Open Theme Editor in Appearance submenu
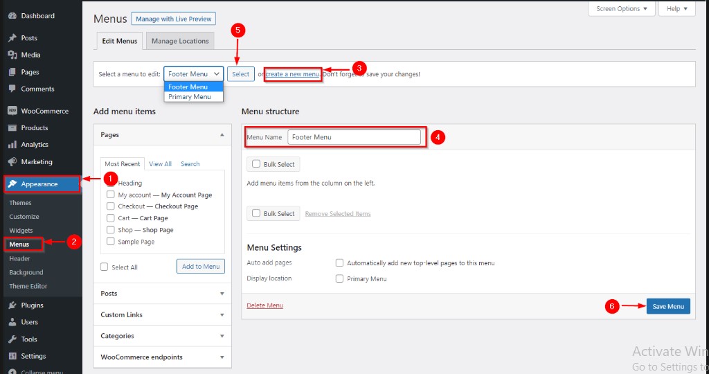709x374 pixels. coord(28,286)
